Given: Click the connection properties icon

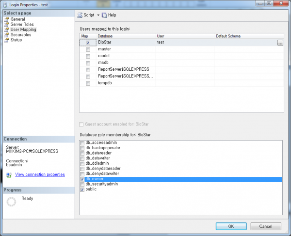Looking at the screenshot, I should 9,175.
